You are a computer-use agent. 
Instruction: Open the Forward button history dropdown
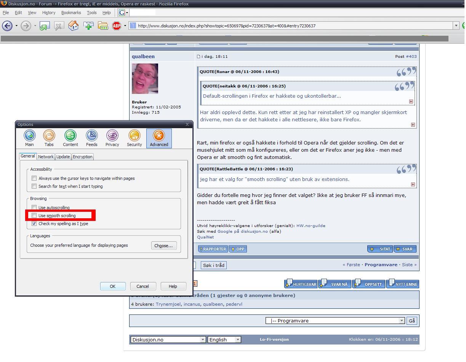point(35,26)
